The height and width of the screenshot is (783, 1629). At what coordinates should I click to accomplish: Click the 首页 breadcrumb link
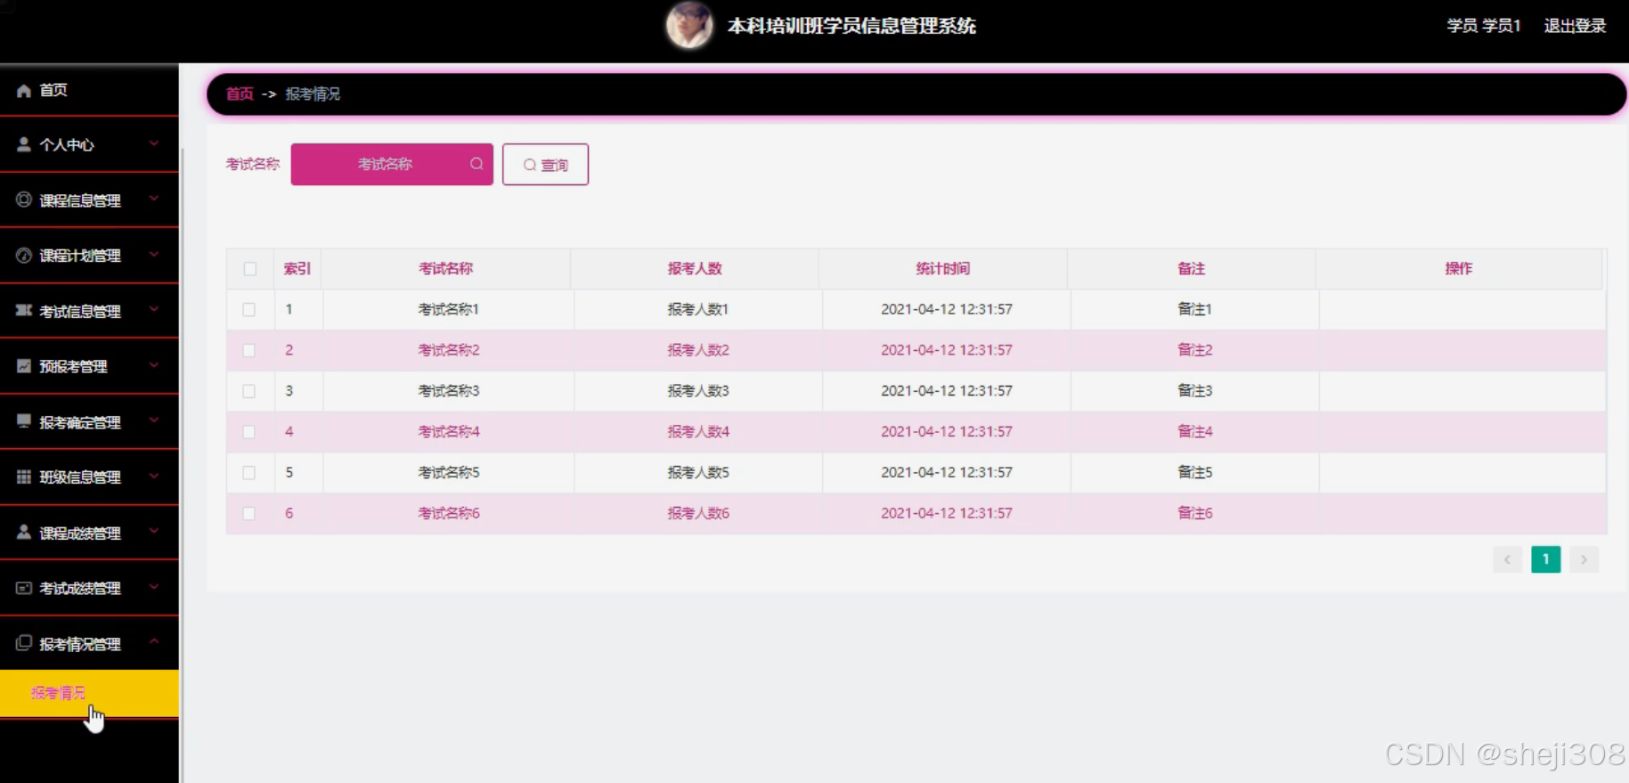click(x=240, y=94)
